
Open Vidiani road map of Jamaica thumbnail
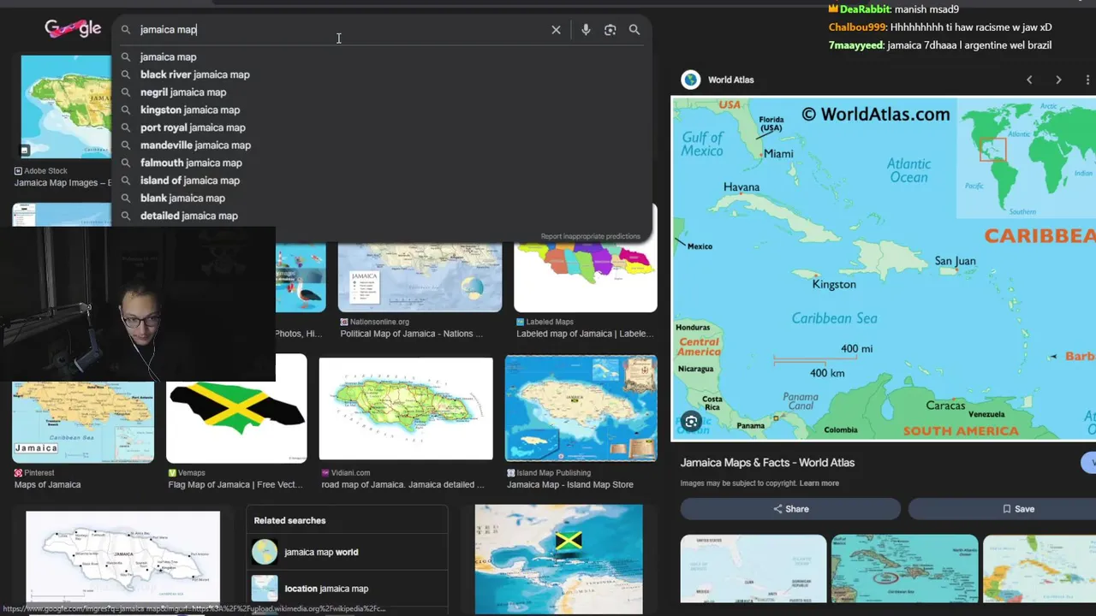[406, 409]
